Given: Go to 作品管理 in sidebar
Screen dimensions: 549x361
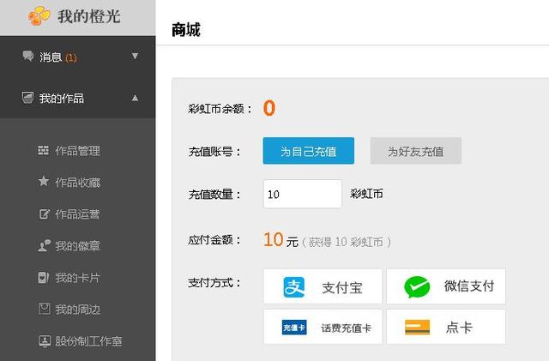Looking at the screenshot, I should click(x=78, y=151).
